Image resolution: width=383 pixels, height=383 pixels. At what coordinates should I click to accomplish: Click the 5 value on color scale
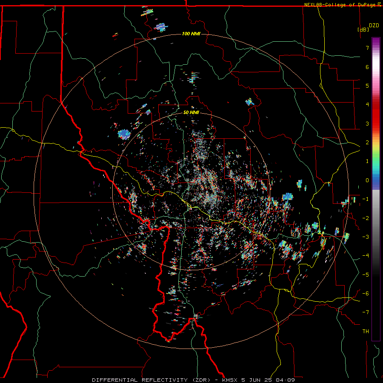tap(367, 86)
